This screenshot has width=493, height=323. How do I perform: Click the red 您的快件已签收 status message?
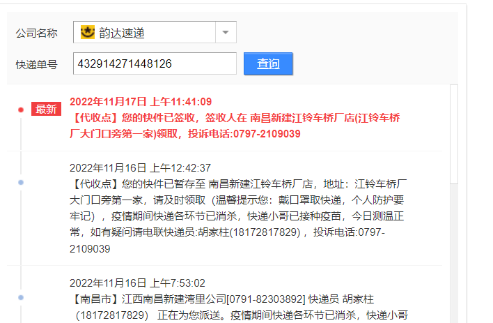click(x=235, y=126)
